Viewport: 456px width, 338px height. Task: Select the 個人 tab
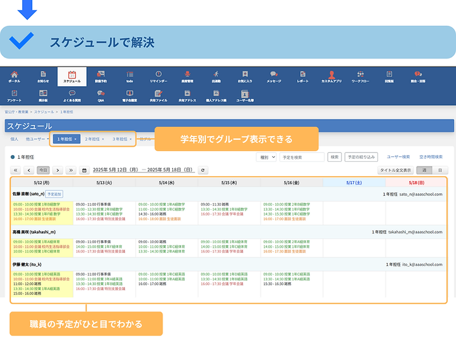14,139
